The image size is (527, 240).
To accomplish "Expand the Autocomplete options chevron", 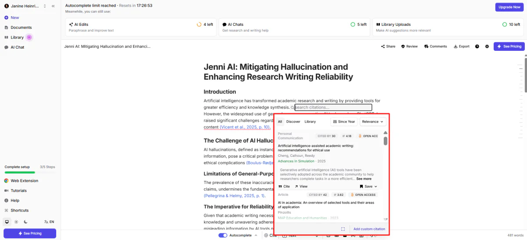I will click(256, 236).
